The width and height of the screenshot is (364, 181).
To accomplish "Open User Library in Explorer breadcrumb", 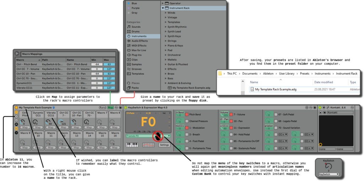I will click(287, 73).
